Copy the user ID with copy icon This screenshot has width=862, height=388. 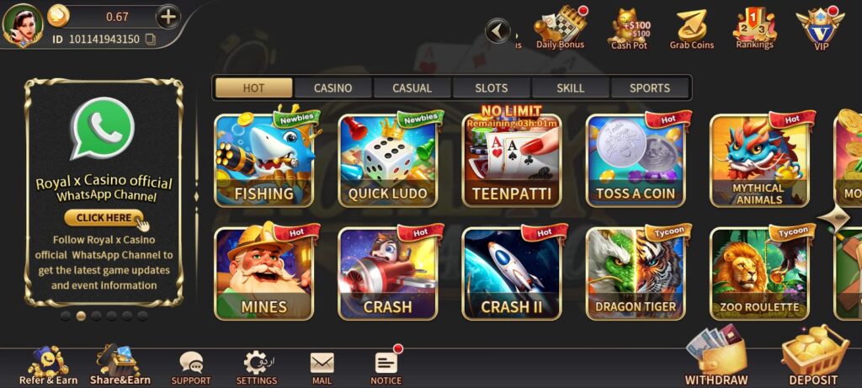tap(150, 39)
